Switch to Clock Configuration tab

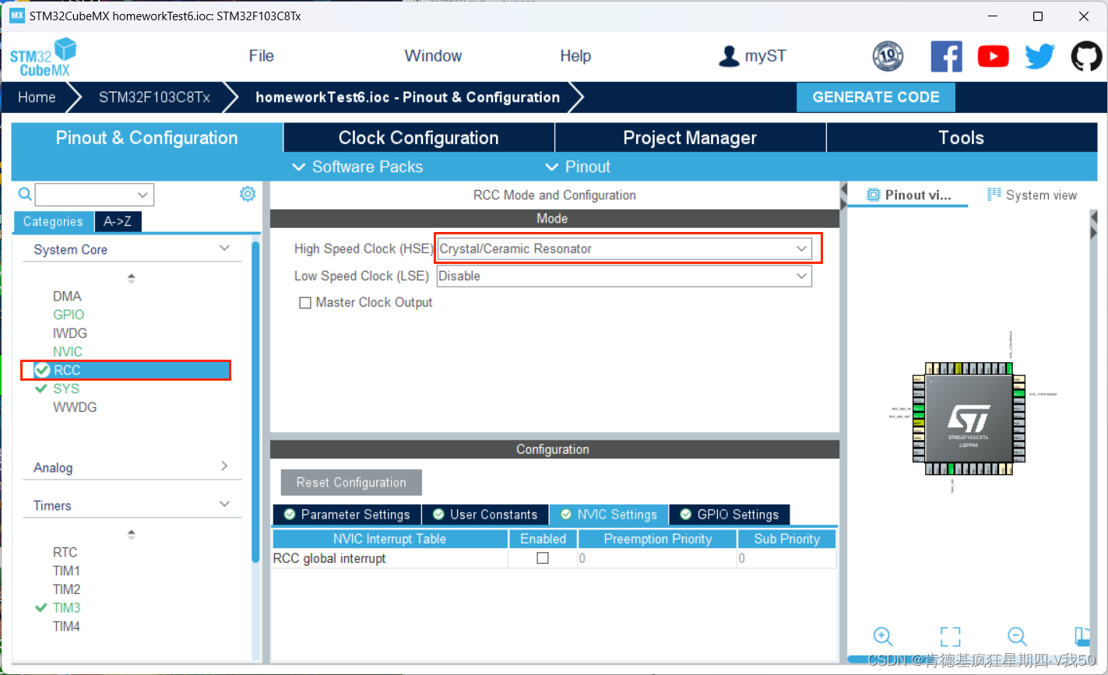(x=419, y=138)
